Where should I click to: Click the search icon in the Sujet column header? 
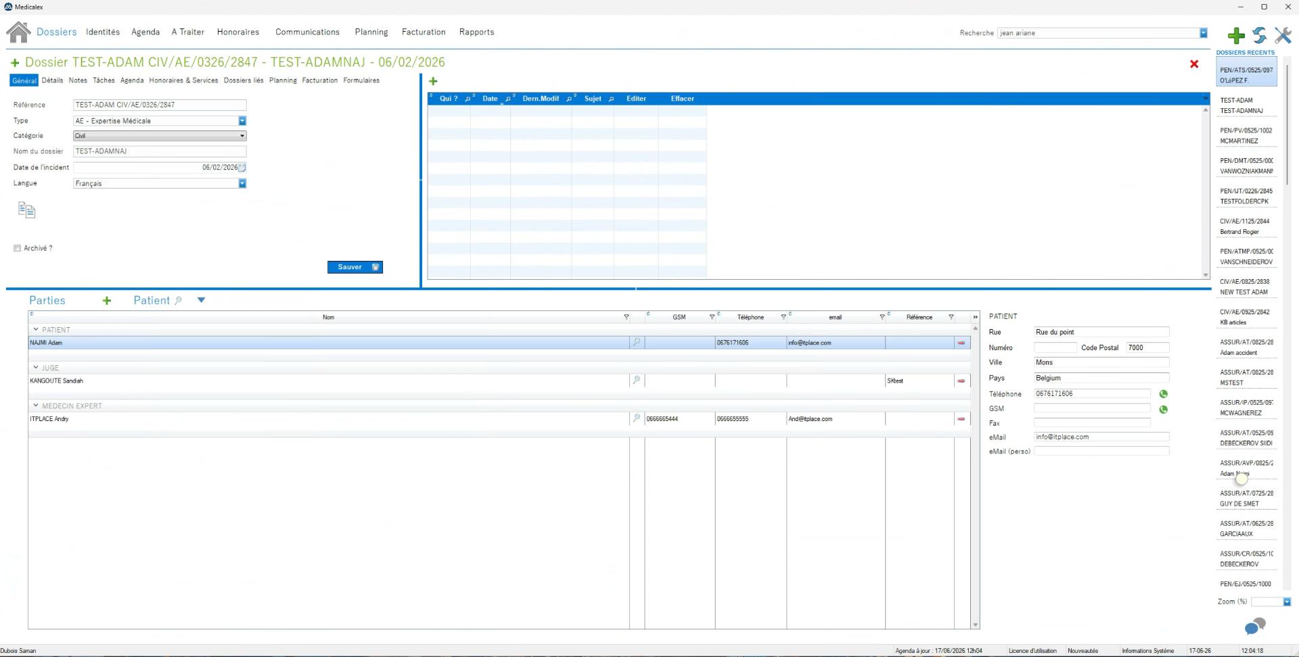point(611,99)
